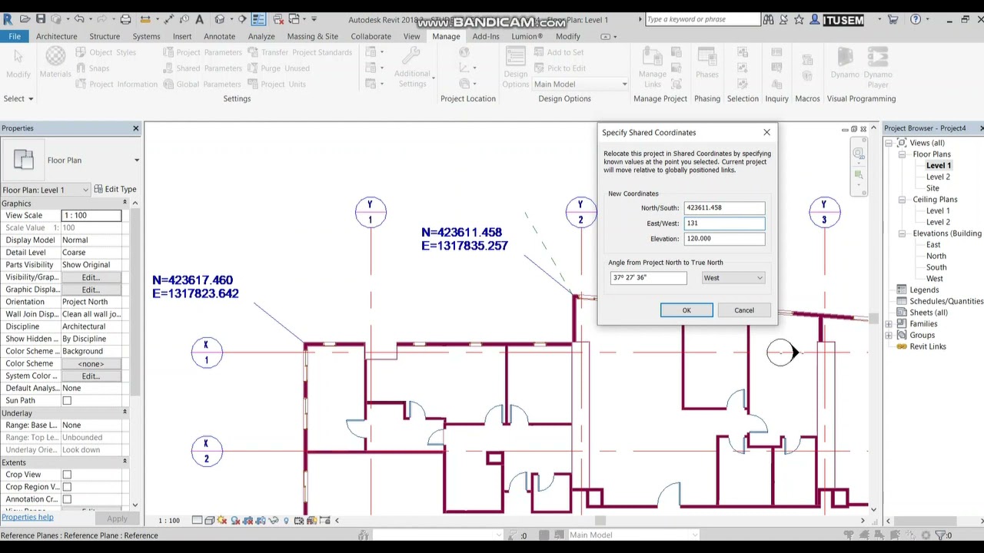Expand the Families tree node
This screenshot has height=553, width=984.
coord(889,324)
